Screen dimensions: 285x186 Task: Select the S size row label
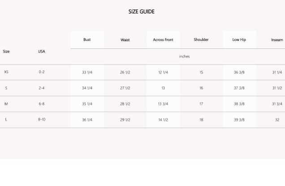(x=6, y=88)
